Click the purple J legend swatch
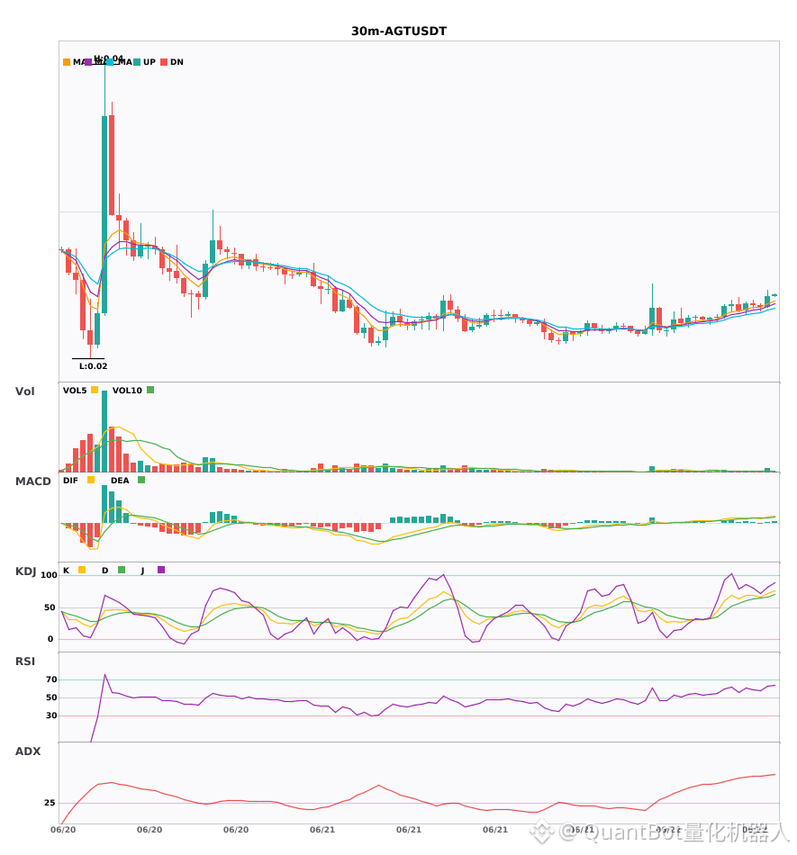This screenshot has height=855, width=797. coord(161,570)
